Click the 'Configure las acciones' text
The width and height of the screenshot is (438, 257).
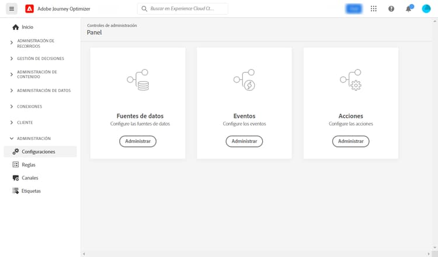(x=351, y=124)
